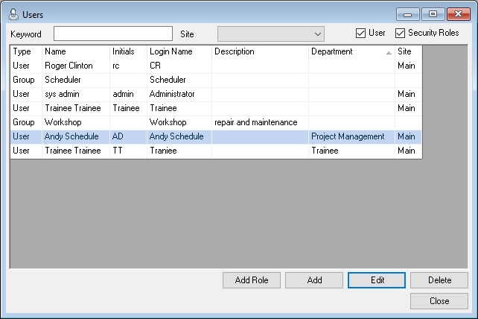This screenshot has width=478, height=319.
Task: Click the Add button
Action: click(x=313, y=280)
